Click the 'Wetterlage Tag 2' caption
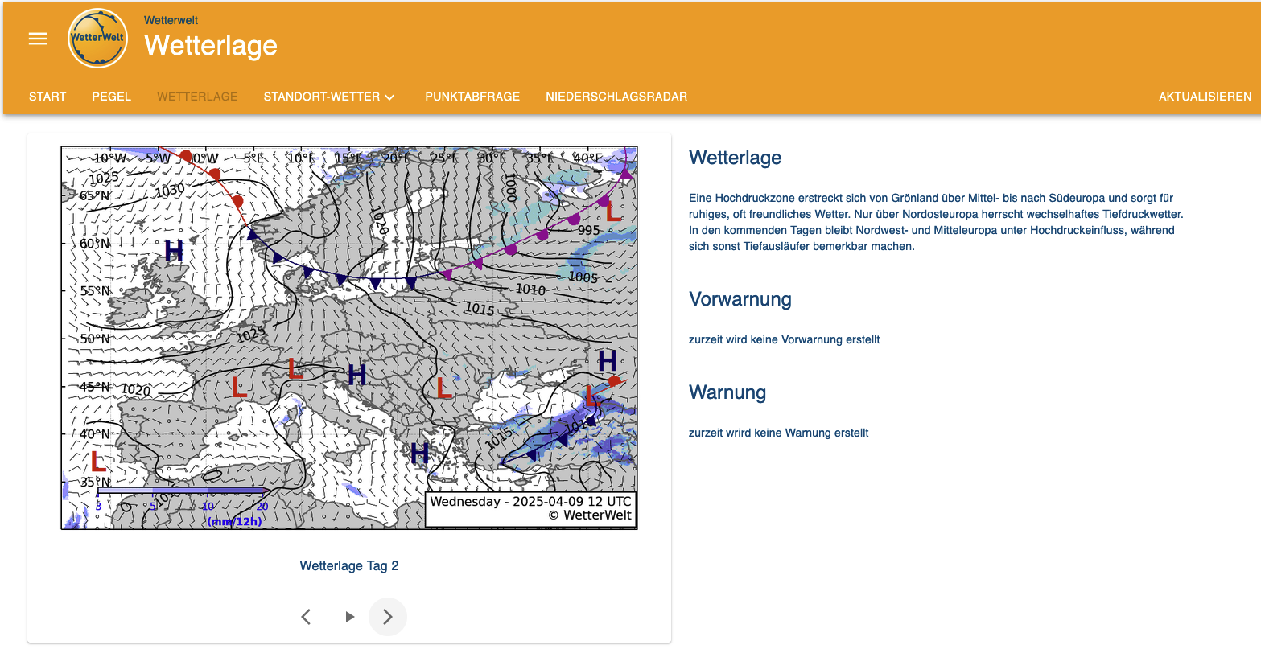This screenshot has width=1261, height=653. tap(349, 565)
